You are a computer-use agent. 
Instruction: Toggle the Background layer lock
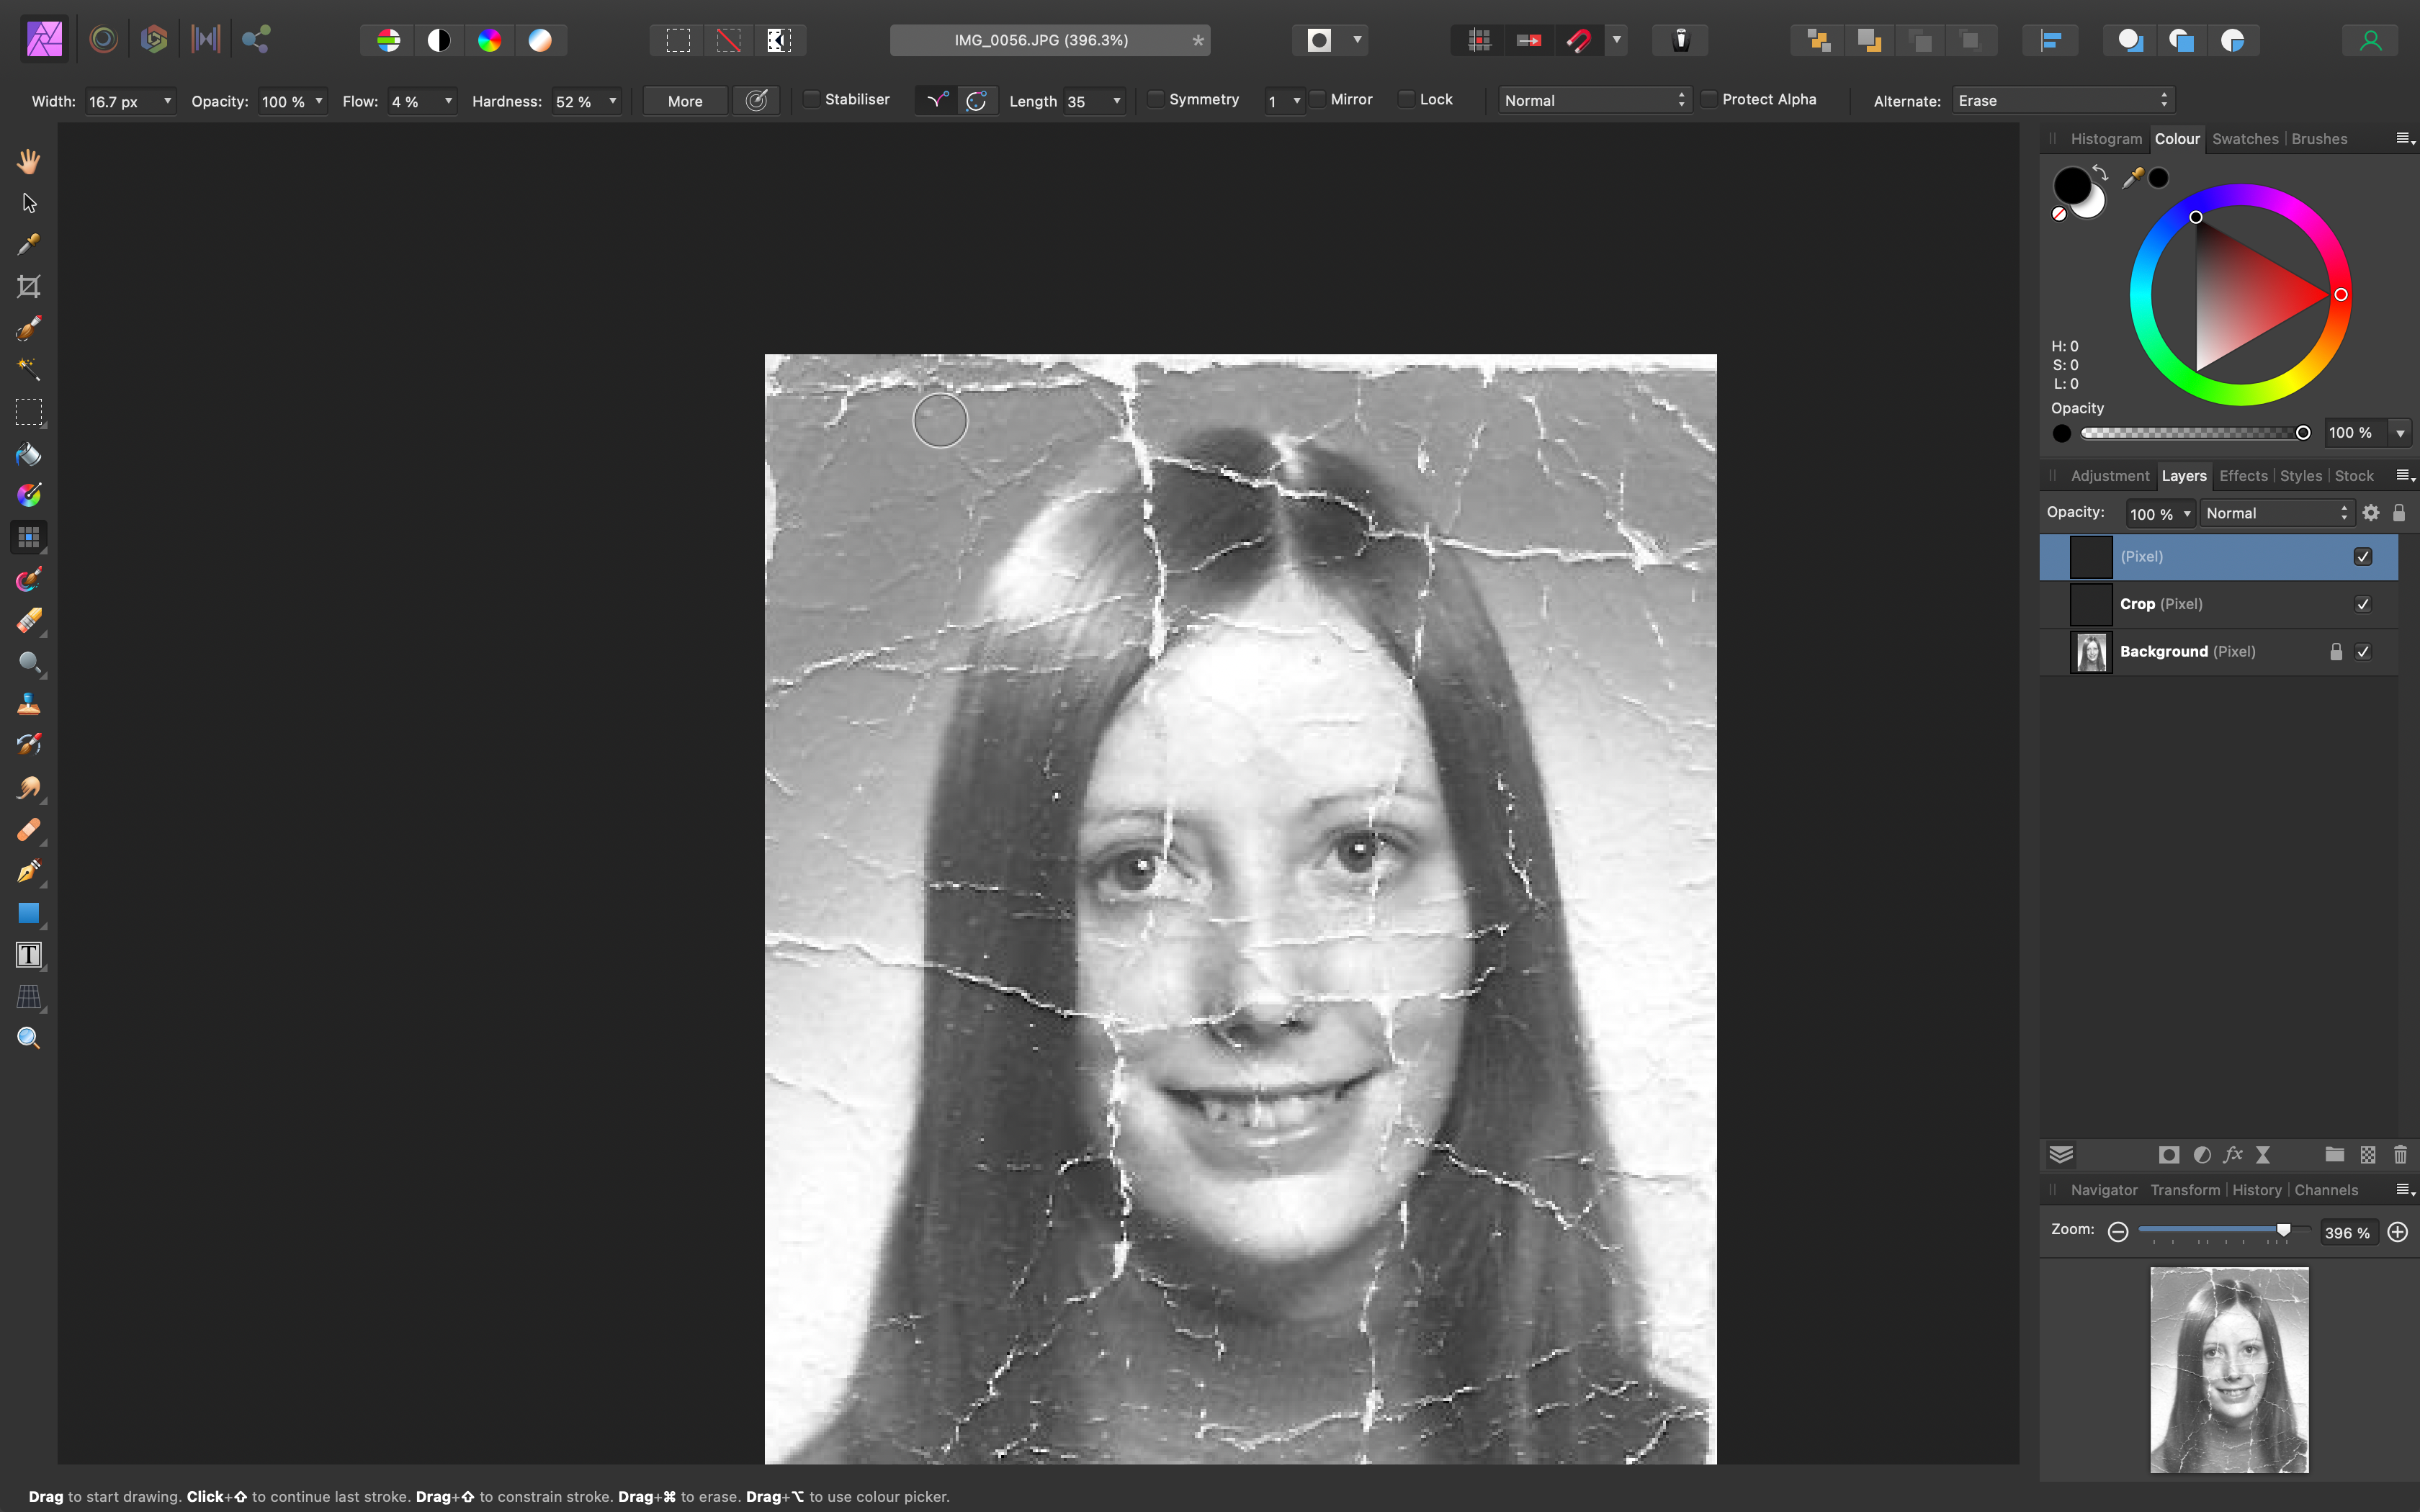click(x=2336, y=652)
